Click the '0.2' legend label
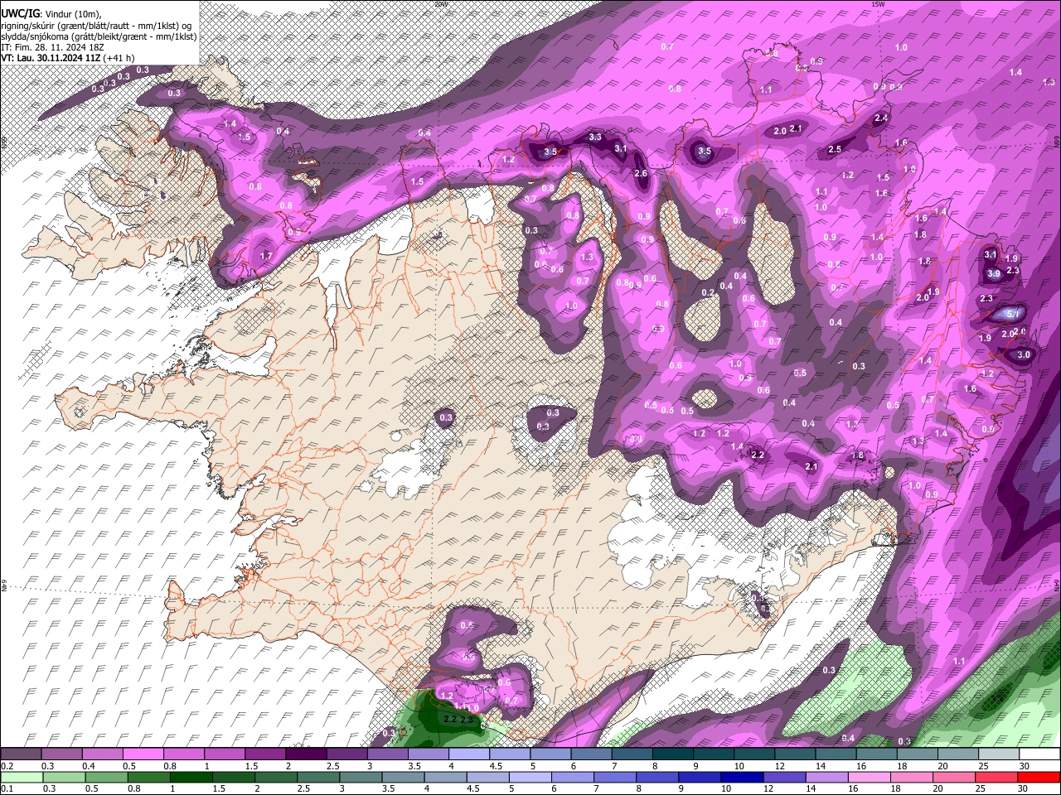1061x795 pixels. coord(7,766)
